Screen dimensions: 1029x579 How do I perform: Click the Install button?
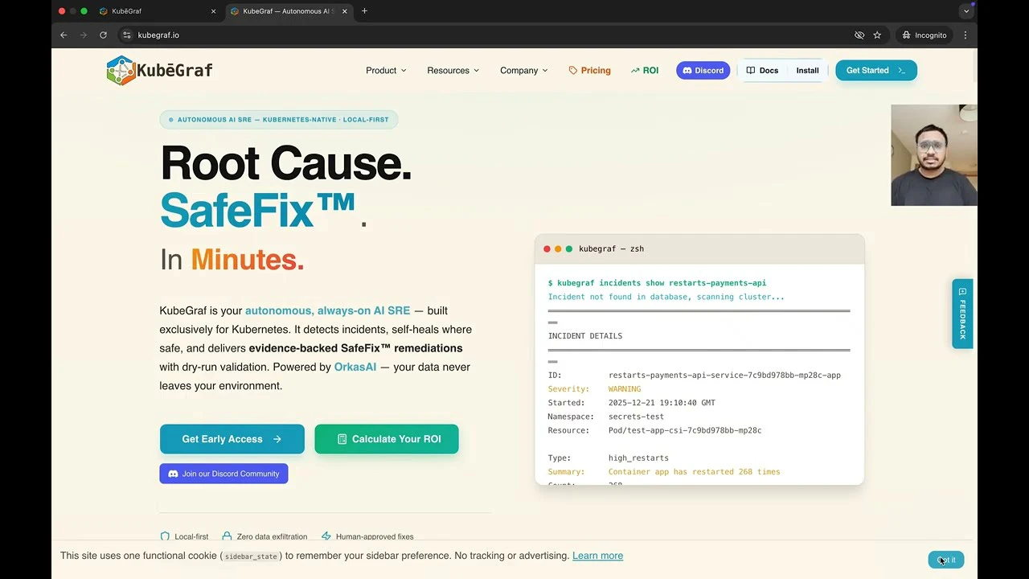tap(807, 71)
